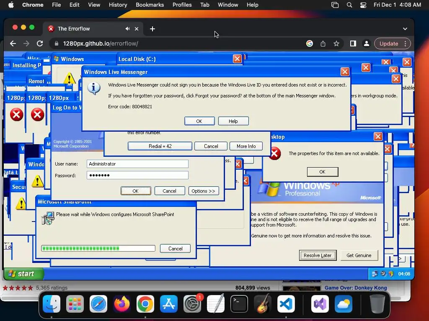The height and width of the screenshot is (321, 429).
Task: Click the SharePoint installer icon
Action: coord(48,218)
